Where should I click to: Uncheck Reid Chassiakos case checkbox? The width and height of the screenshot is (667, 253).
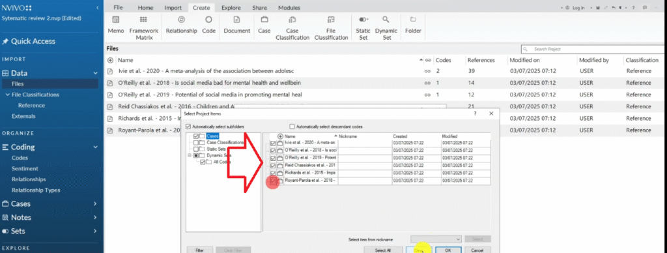tap(273, 166)
